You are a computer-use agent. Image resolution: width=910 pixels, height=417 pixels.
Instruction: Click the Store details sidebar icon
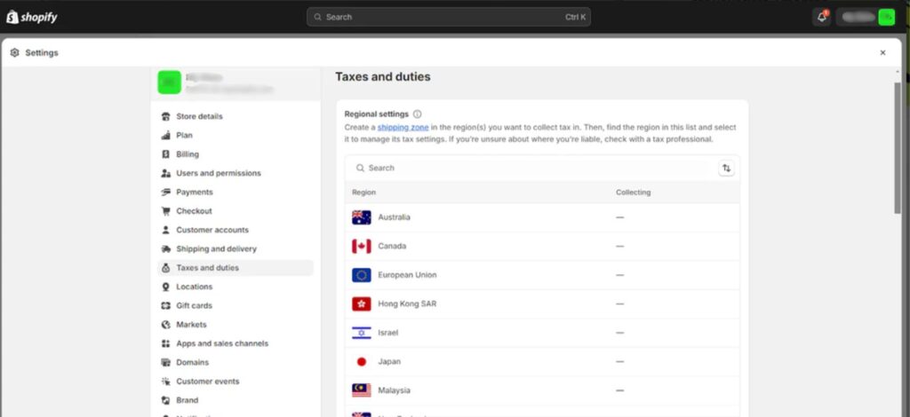(166, 116)
